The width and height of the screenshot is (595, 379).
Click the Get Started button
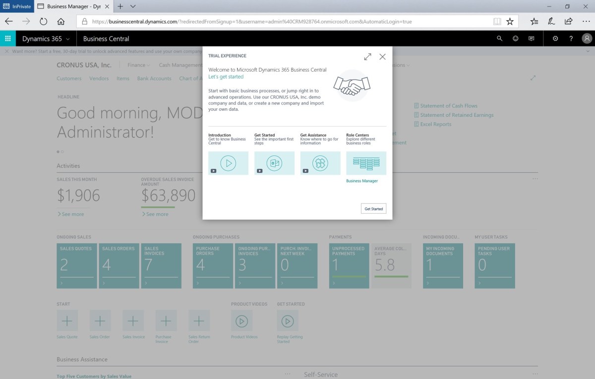[373, 208]
